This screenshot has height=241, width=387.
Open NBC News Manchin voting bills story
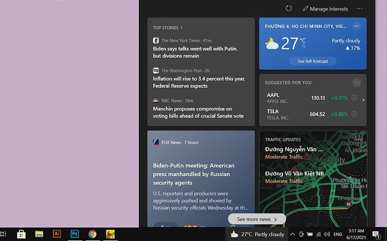point(198,112)
